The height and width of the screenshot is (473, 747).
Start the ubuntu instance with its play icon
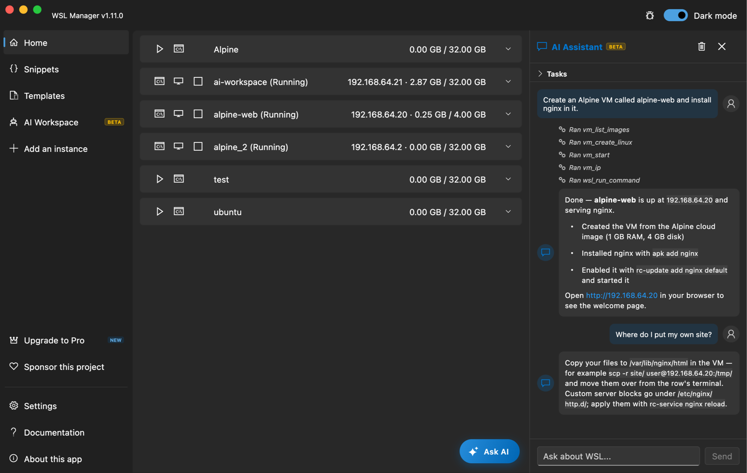160,212
